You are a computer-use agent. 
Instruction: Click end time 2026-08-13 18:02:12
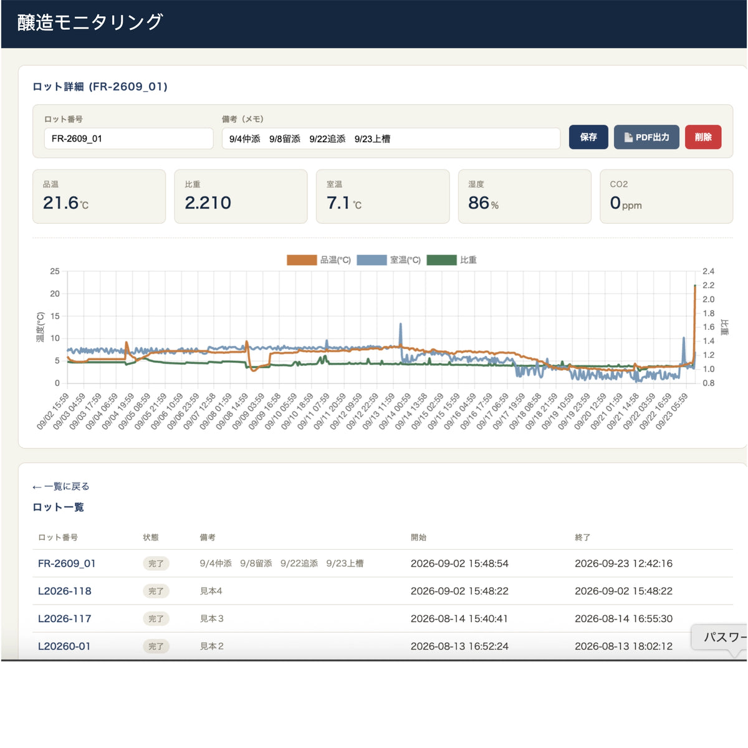coord(623,646)
